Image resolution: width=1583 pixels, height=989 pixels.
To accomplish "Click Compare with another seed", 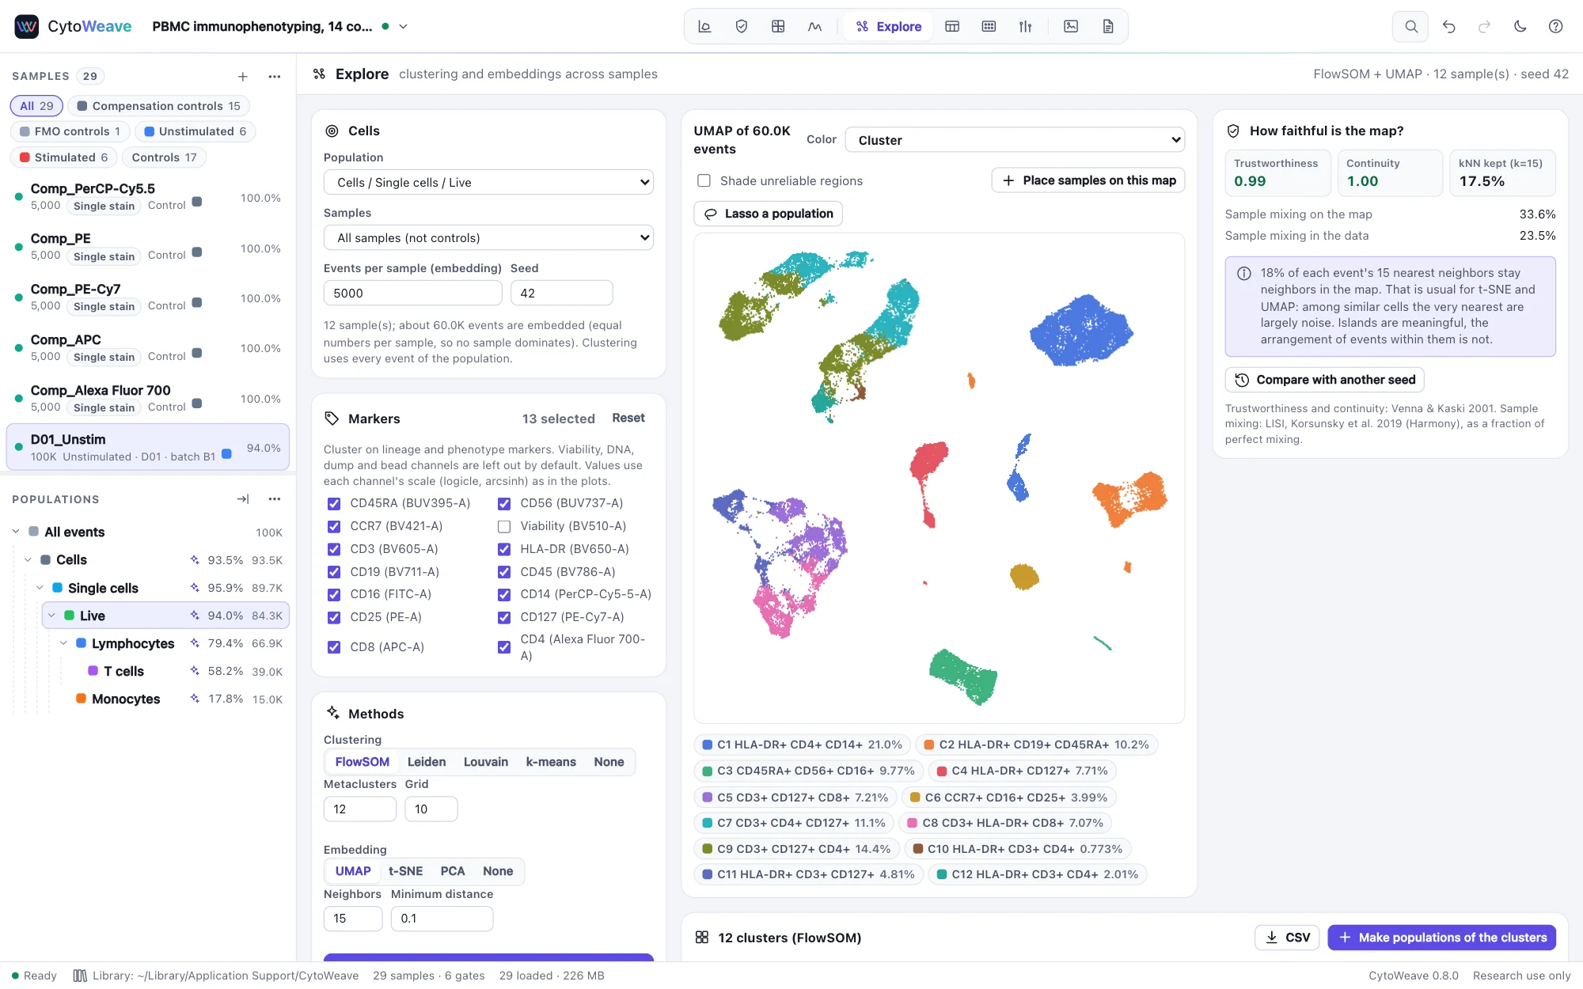I will 1325,380.
